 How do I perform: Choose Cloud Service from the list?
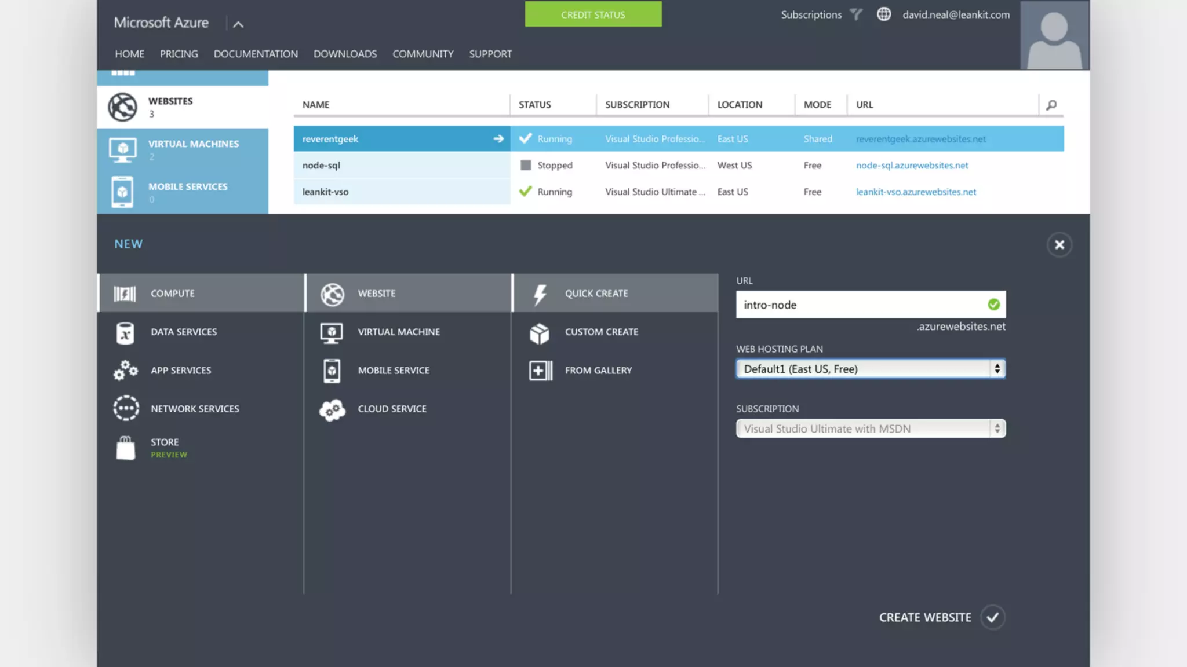point(392,409)
